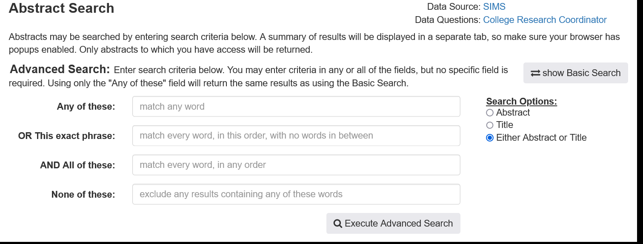Click the exclude results input field
The image size is (643, 244).
tap(296, 194)
